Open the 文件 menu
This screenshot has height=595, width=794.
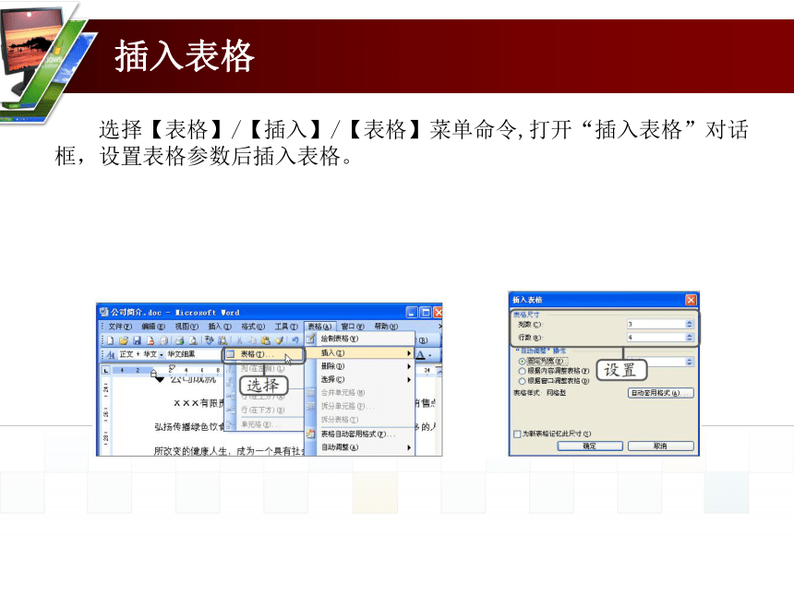pyautogui.click(x=120, y=327)
